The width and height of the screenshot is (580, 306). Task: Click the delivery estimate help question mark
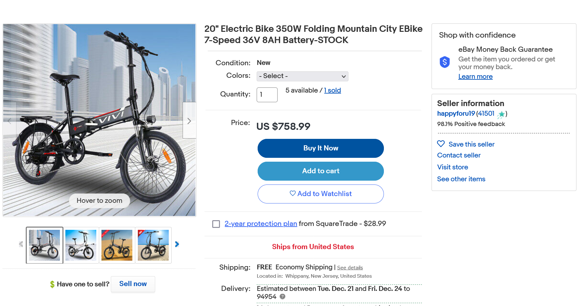(x=282, y=296)
